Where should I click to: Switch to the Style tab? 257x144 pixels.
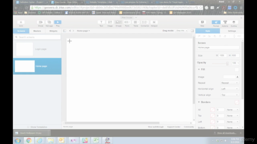tap(208, 31)
